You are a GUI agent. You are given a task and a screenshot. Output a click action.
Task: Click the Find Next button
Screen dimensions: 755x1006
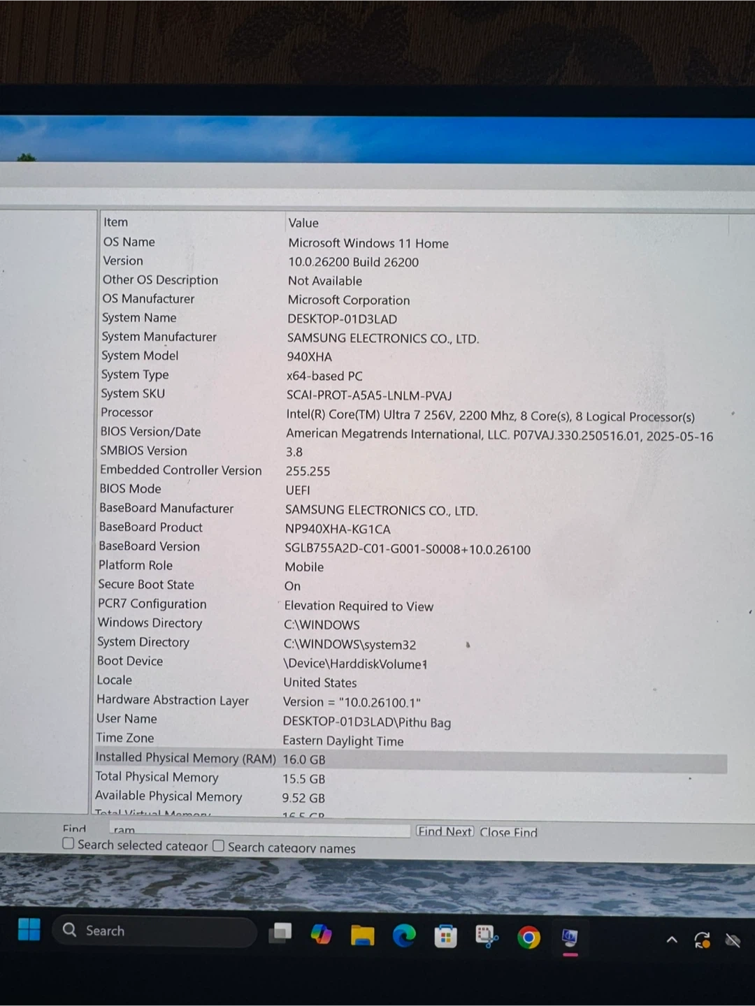click(x=445, y=831)
